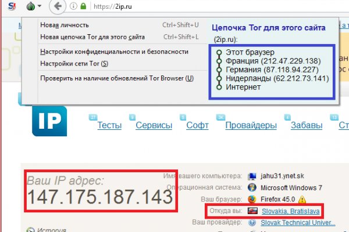Click the site information (i) icon
349x232 pixels.
click(x=72, y=7)
